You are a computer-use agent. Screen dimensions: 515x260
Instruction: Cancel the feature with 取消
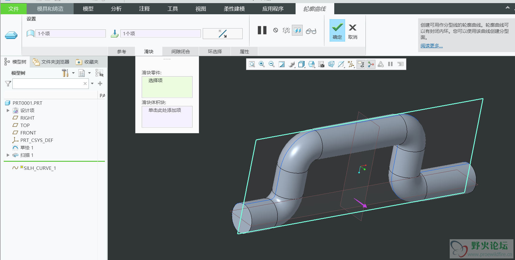pyautogui.click(x=353, y=32)
